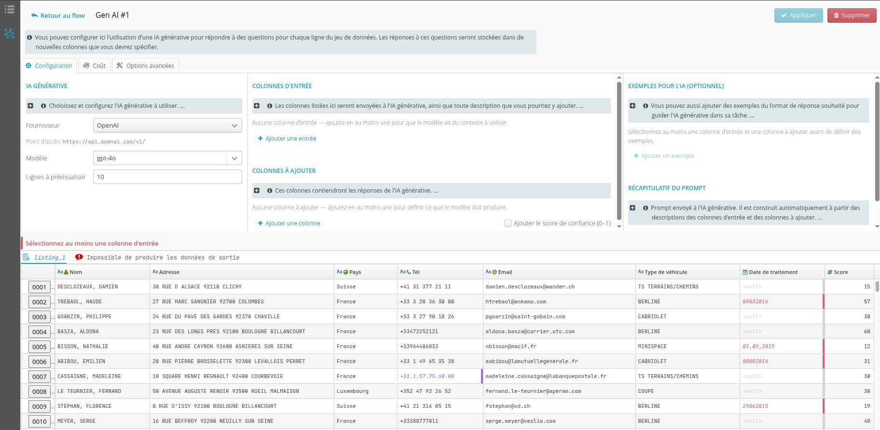Click the Lignes à prévisualiser input field
This screenshot has width=880, height=430.
[167, 177]
